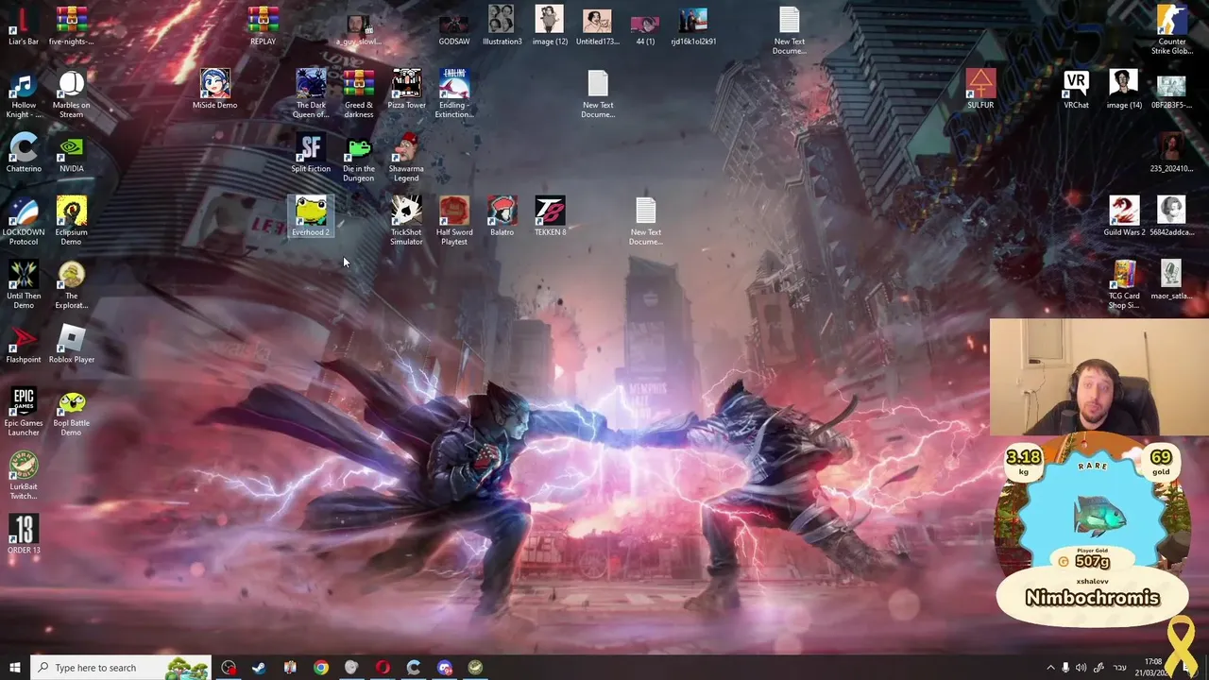Launch Chatterino desktop shortcut
Image resolution: width=1209 pixels, height=680 pixels.
tap(24, 154)
